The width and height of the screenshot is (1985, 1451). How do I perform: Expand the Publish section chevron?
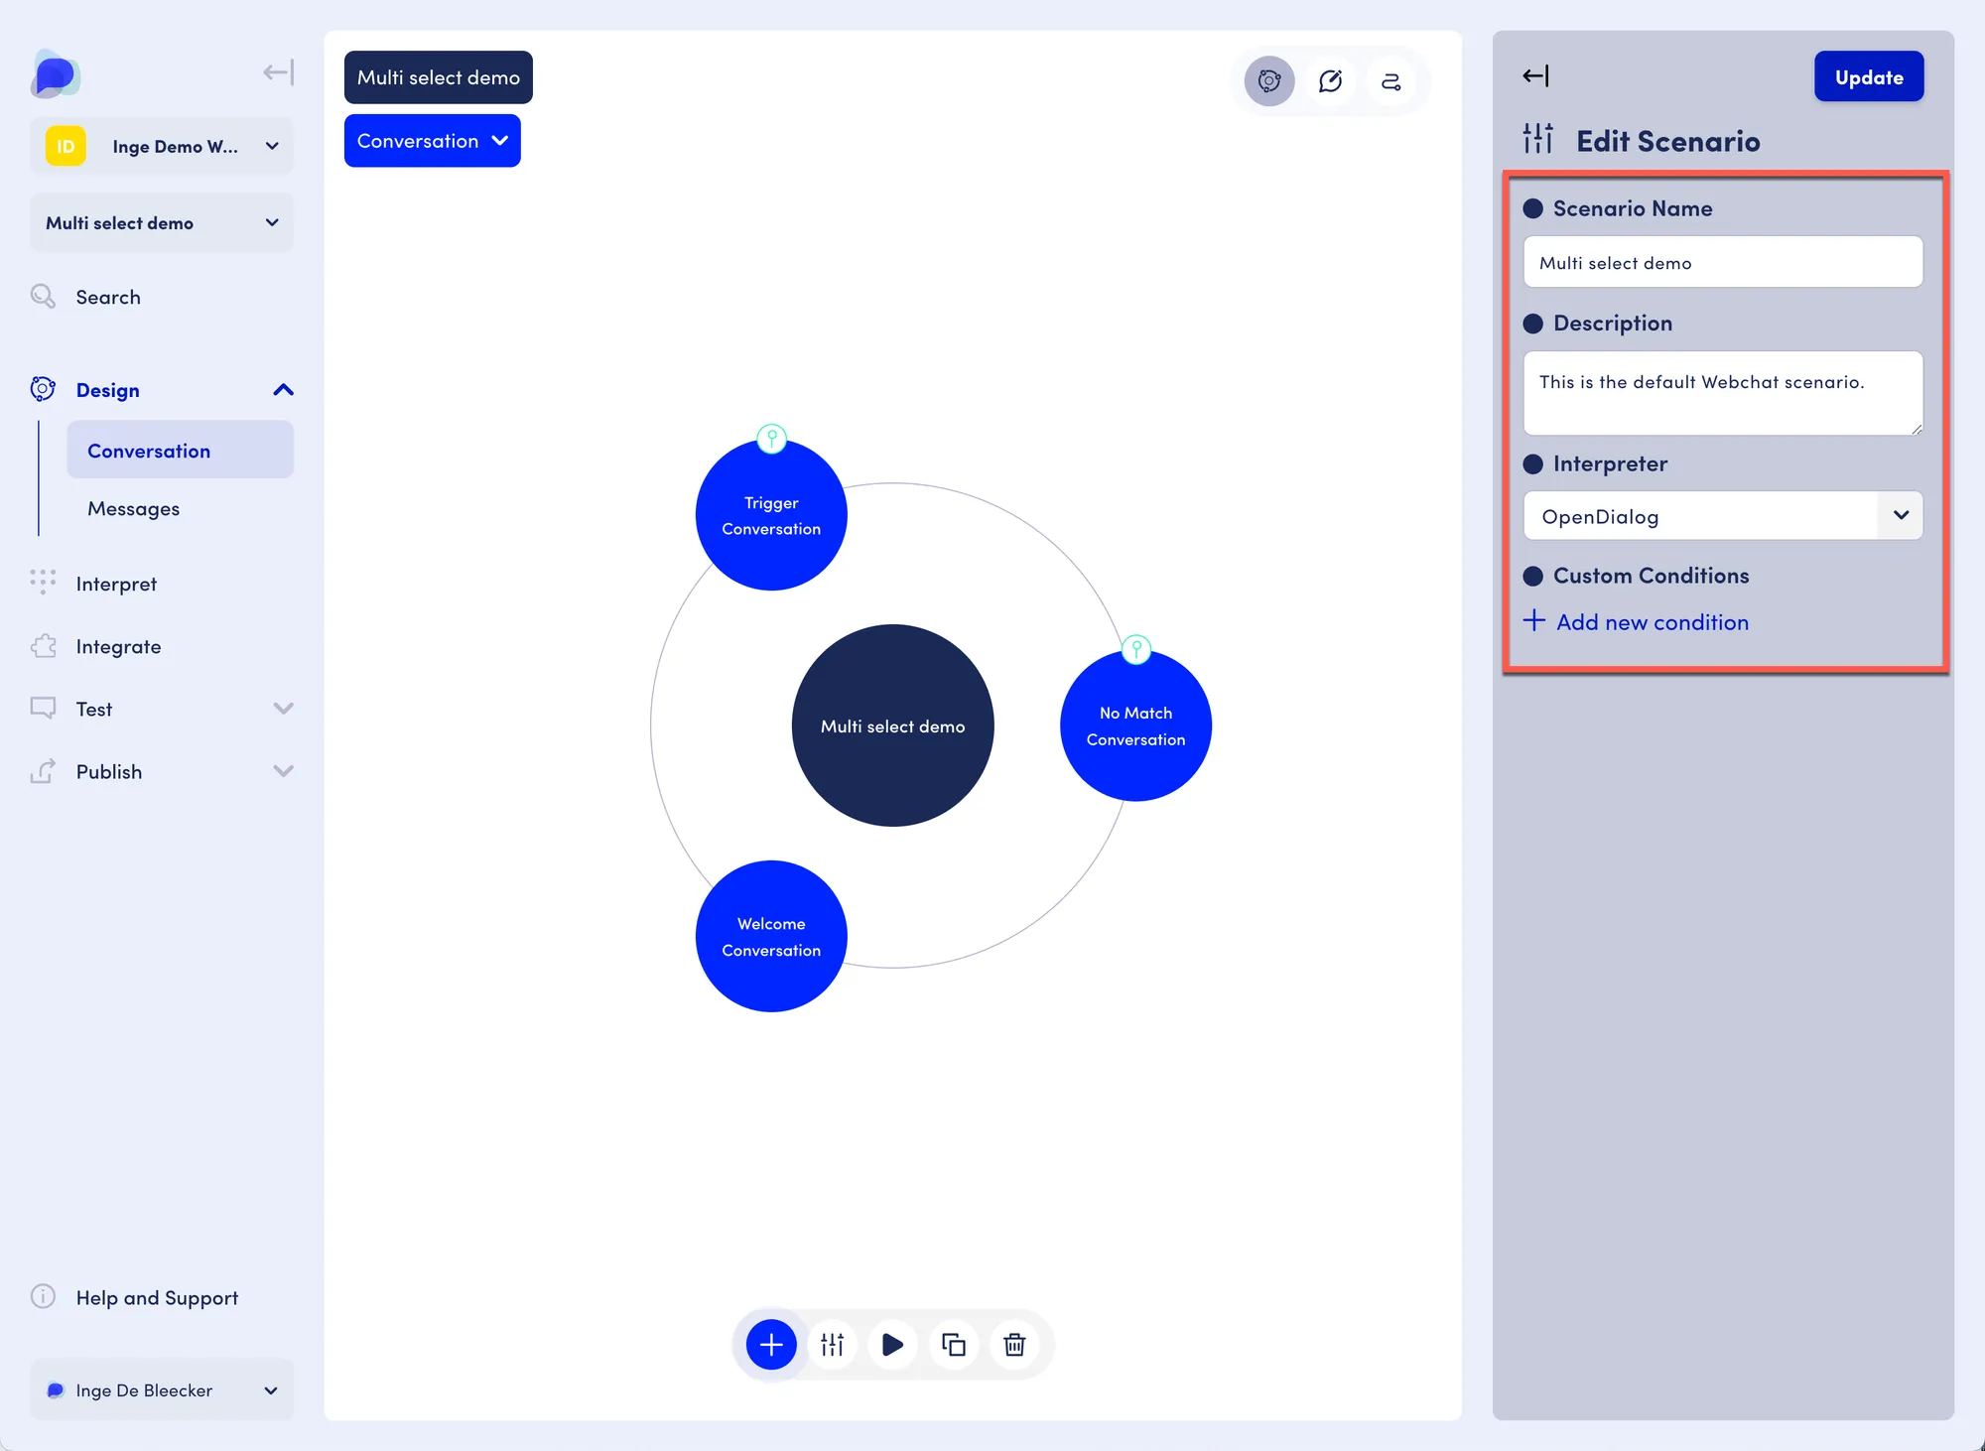[283, 771]
